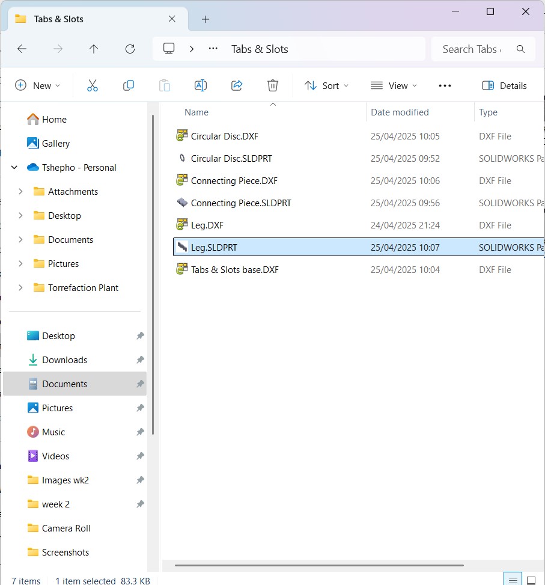The image size is (545, 585).
Task: Click the horizontal scrollbar of file list
Action: click(x=319, y=565)
